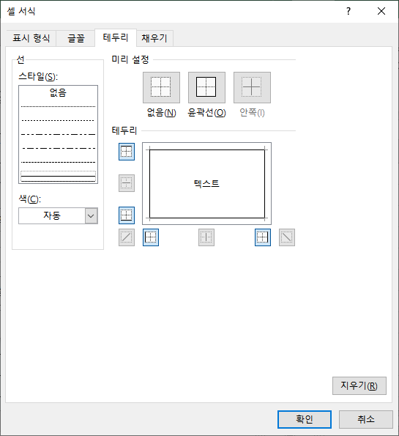Cancel with the 취소 button
The image size is (399, 436).
366,419
